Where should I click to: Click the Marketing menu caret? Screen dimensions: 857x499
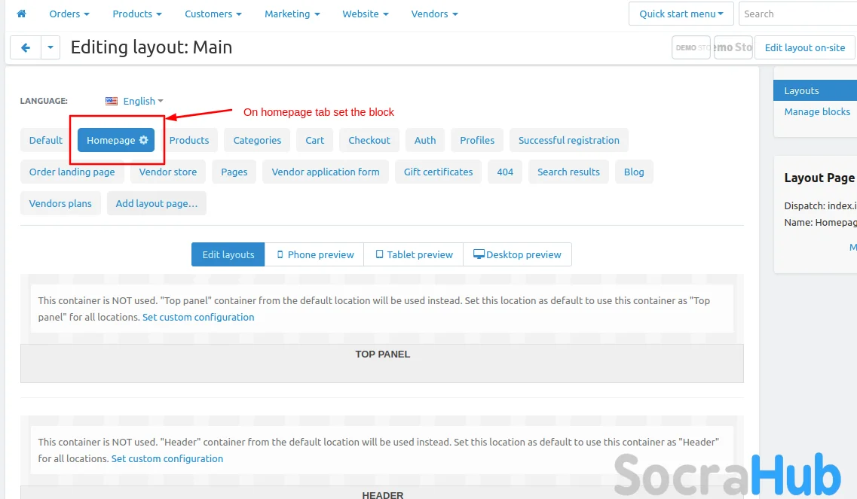(x=317, y=14)
